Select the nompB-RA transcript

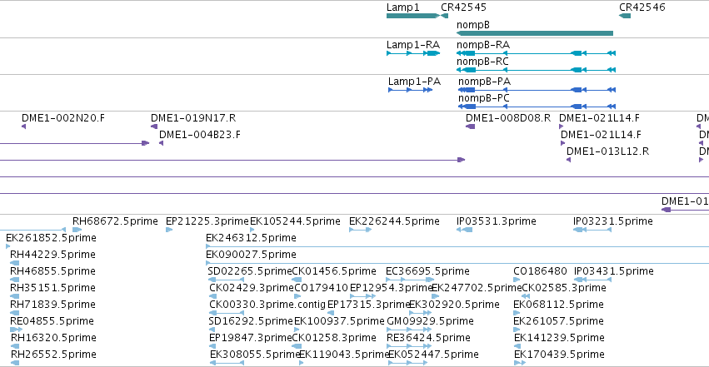coord(536,53)
